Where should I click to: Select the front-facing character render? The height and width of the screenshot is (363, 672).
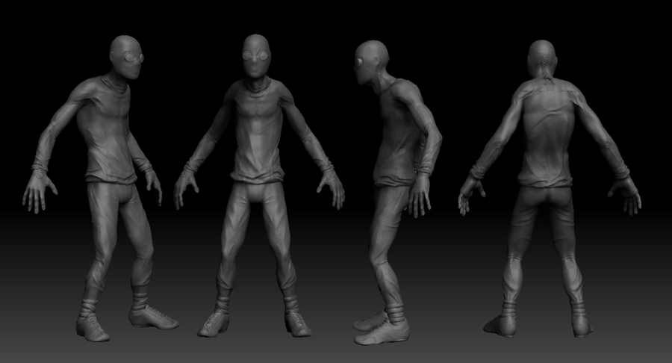[x=258, y=185]
